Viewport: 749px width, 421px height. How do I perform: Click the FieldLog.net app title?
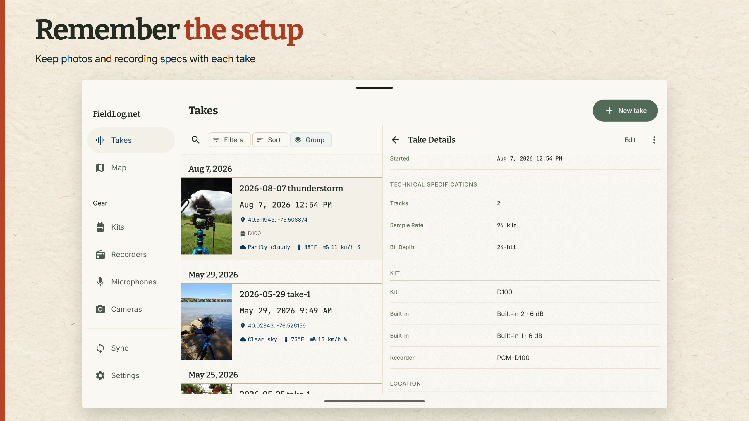click(117, 114)
